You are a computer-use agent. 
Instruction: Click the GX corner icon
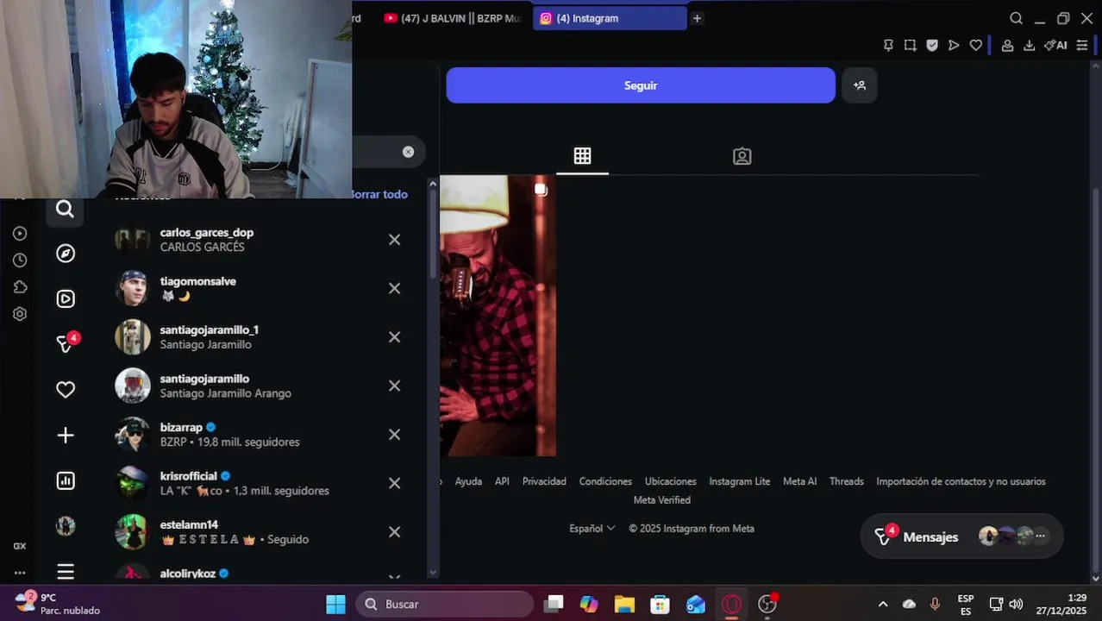click(20, 546)
